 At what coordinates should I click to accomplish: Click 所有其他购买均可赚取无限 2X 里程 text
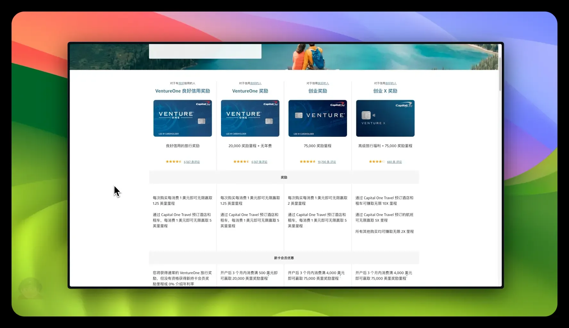pos(384,232)
